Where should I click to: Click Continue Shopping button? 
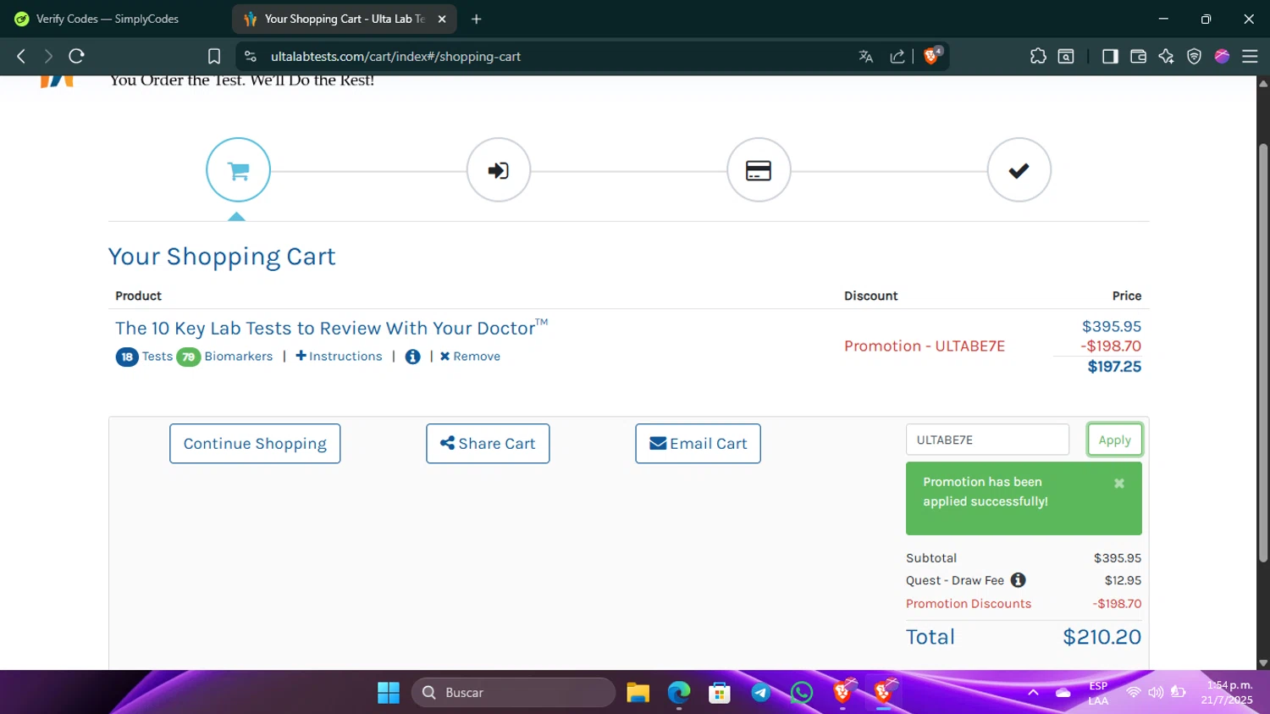coord(255,444)
